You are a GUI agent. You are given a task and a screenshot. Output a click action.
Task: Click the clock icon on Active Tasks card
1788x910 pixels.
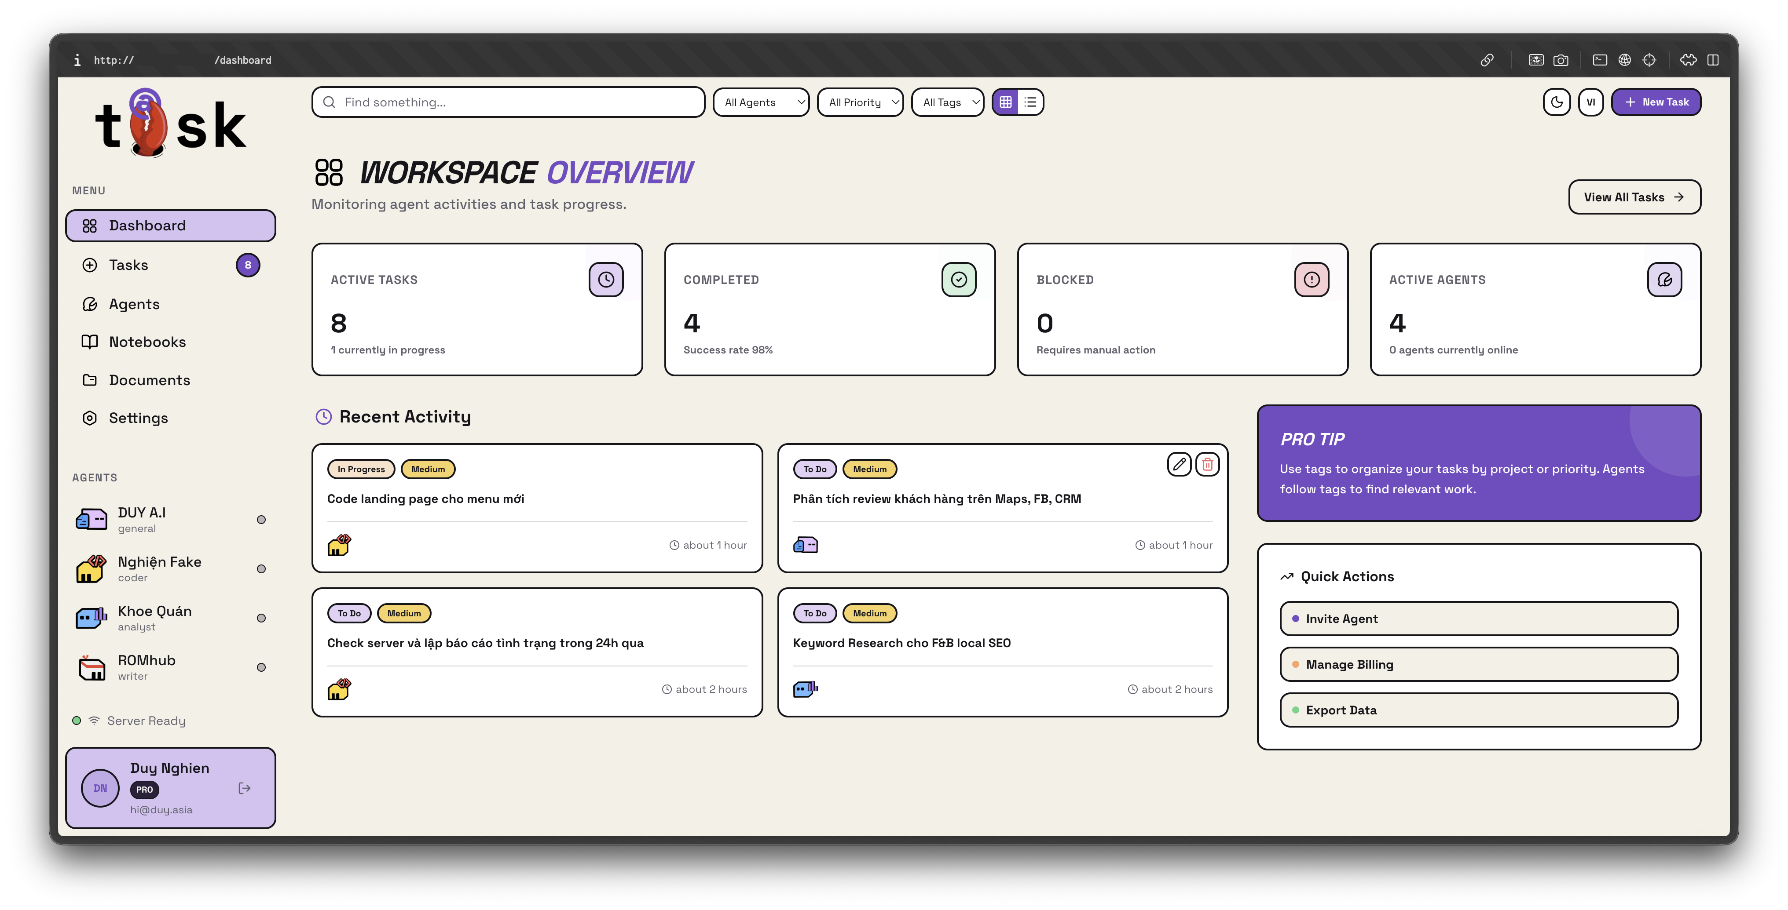(606, 280)
